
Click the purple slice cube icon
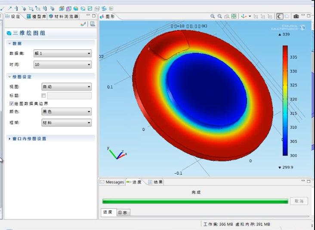[x=69, y=9]
